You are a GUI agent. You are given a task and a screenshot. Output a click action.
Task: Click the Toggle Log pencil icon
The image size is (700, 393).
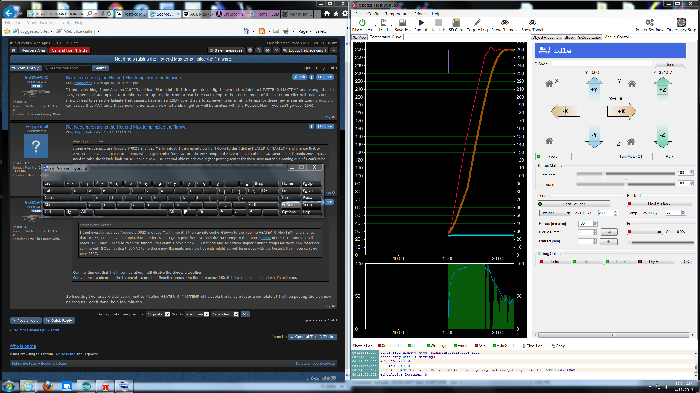point(477,23)
